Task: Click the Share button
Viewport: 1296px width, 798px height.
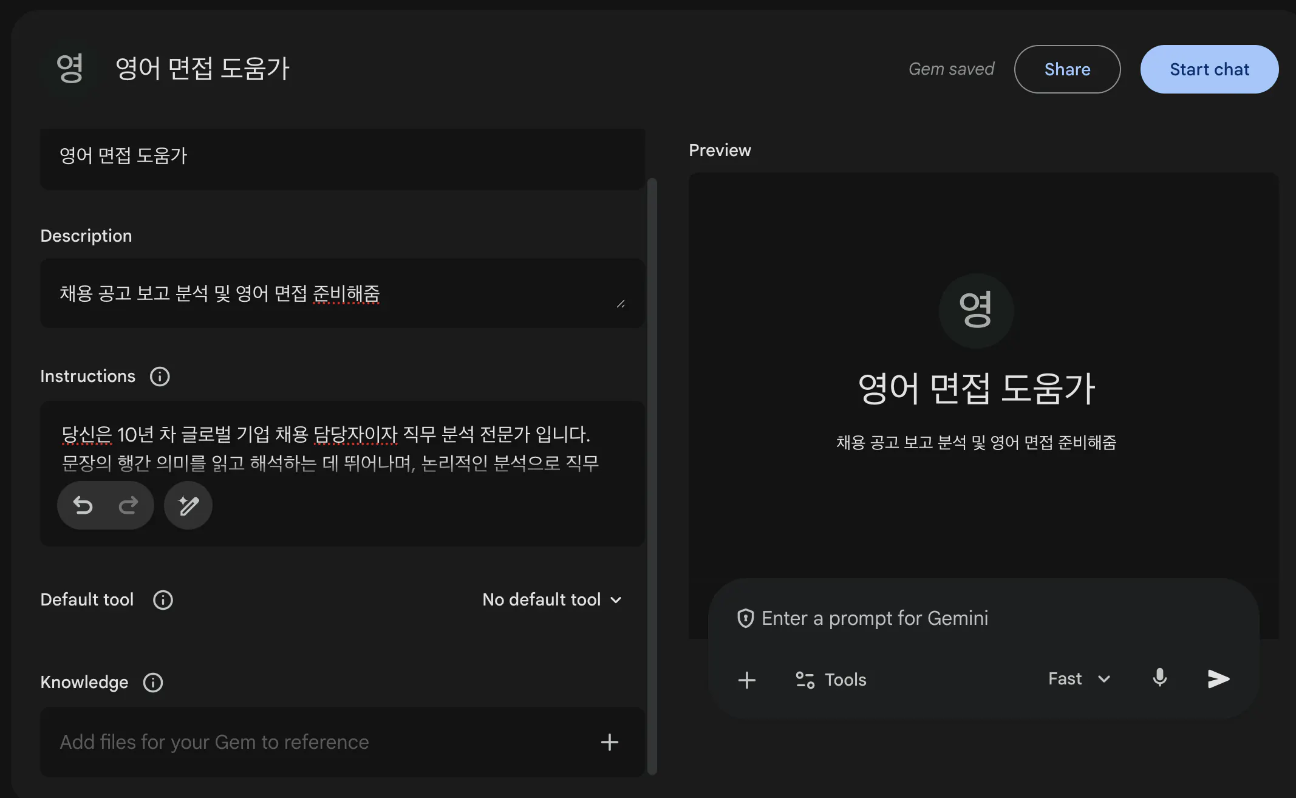Action: [x=1067, y=69]
